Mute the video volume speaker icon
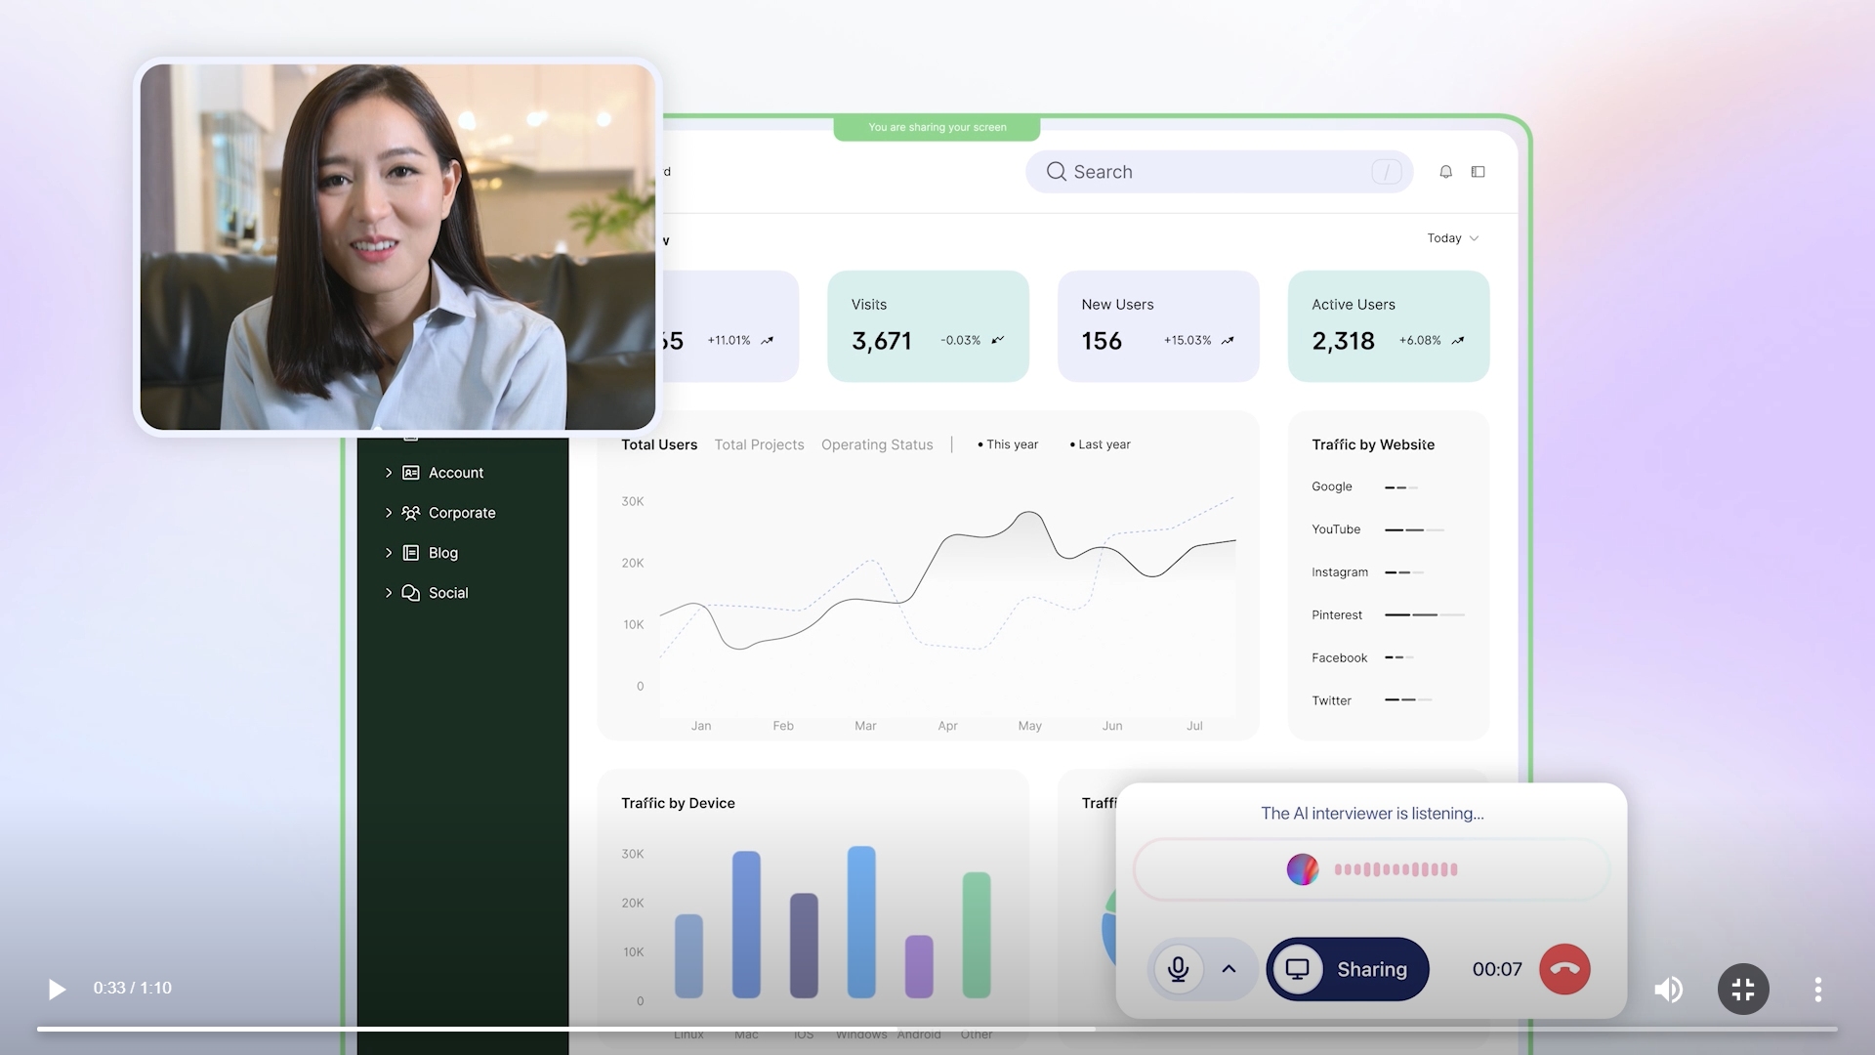 [x=1668, y=990]
